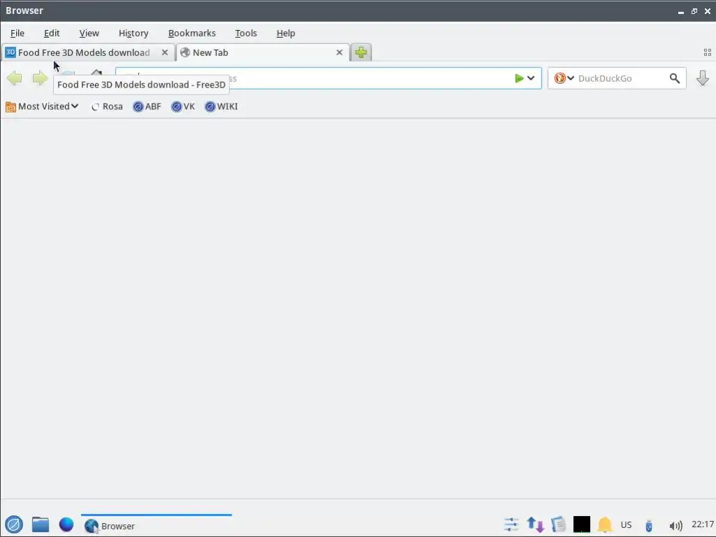This screenshot has width=716, height=537.
Task: Open the WIKI bookmark
Action: [222, 106]
